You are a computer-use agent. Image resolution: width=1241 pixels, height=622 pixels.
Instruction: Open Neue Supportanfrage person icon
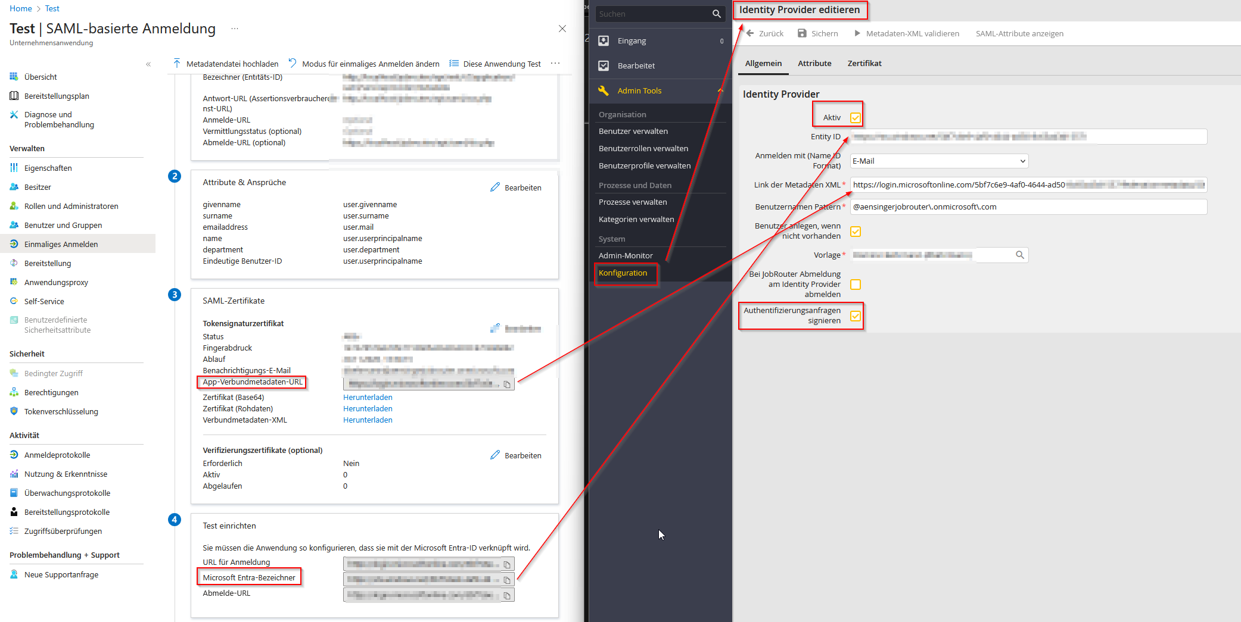[14, 574]
